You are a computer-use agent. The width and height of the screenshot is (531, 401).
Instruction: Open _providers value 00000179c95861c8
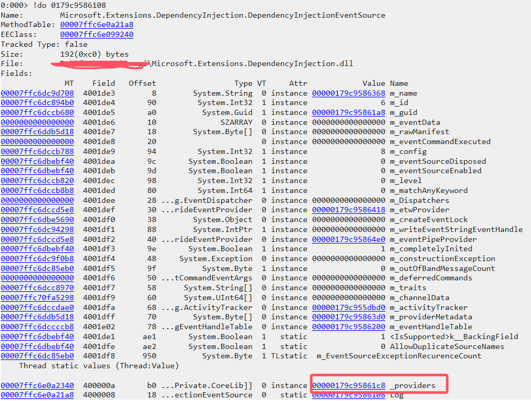tap(348, 385)
